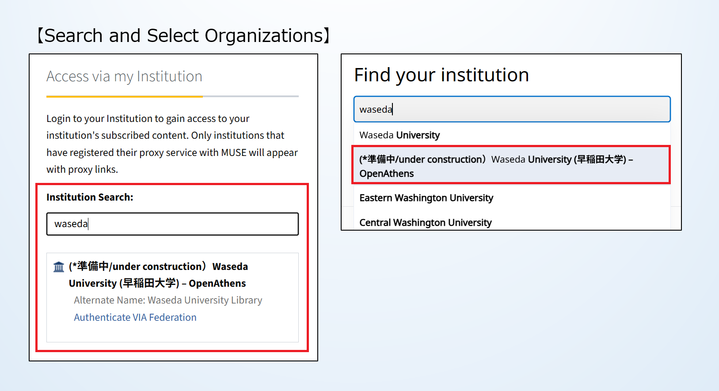Select the plain "Waseda University" suggestion
The width and height of the screenshot is (719, 391).
399,135
